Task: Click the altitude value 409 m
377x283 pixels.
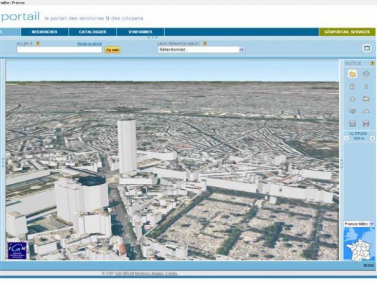Action: [x=359, y=138]
